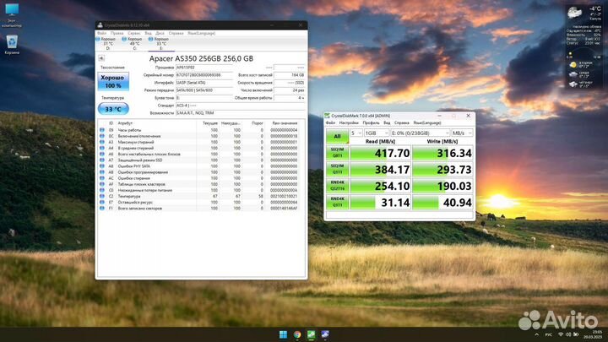Open the test count dropdown showing 5
608x342 pixels.
356,133
